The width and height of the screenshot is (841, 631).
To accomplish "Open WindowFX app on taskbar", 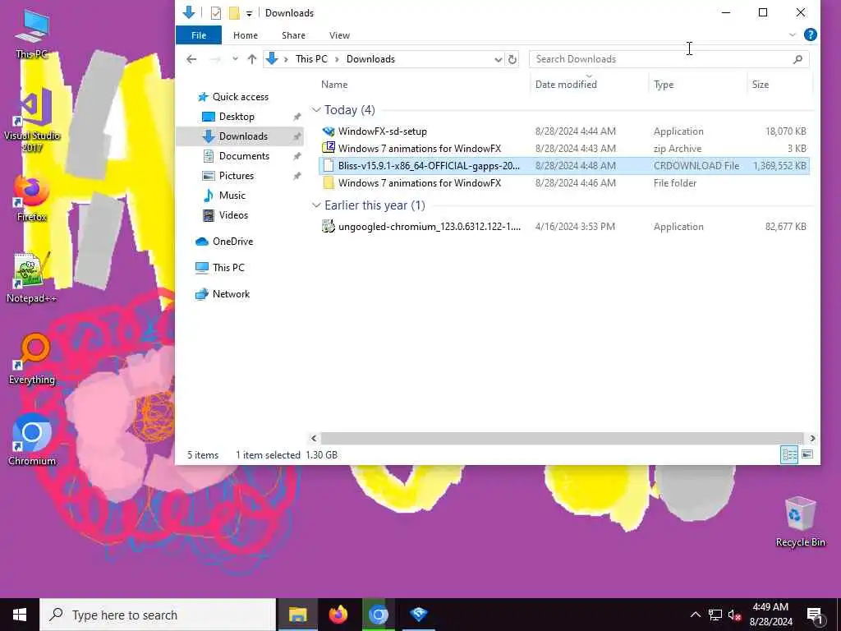I will click(x=418, y=615).
